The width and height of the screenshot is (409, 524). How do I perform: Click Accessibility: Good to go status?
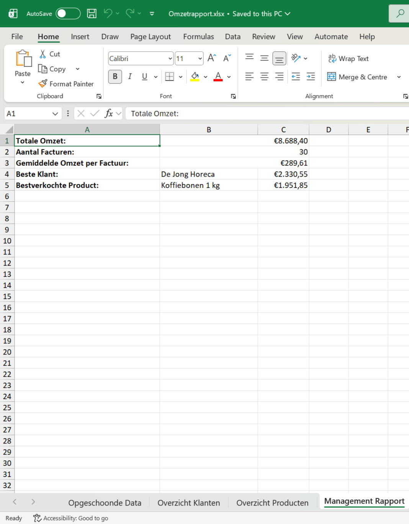pyautogui.click(x=71, y=518)
